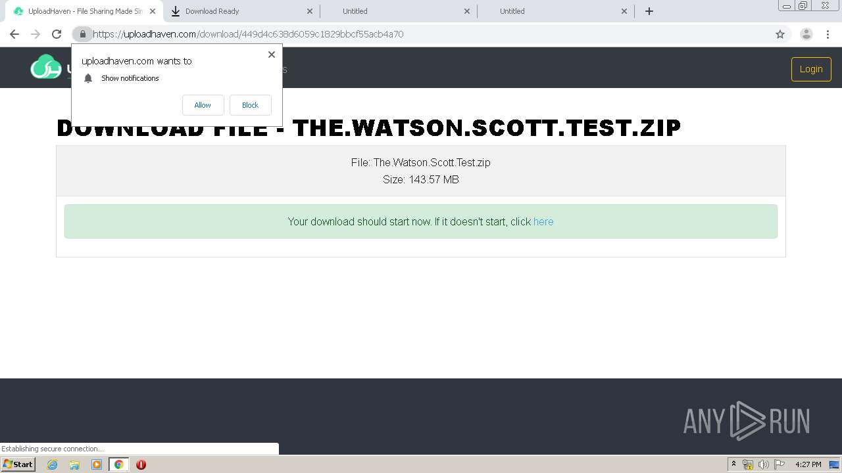Viewport: 842px width, 473px height.
Task: Click the 4:27 PM taskbar clock
Action: pos(808,464)
